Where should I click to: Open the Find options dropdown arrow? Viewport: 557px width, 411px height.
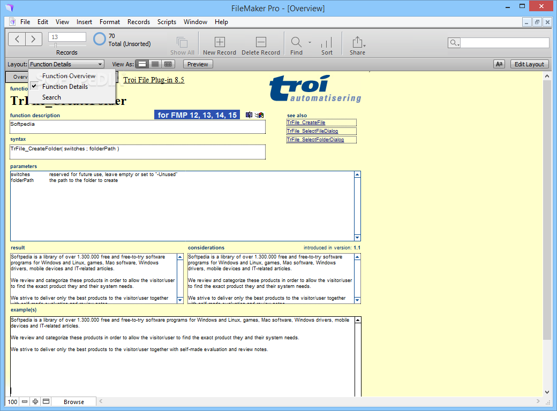310,42
